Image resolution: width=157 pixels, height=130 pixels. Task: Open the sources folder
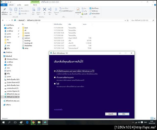click(x=27, y=33)
